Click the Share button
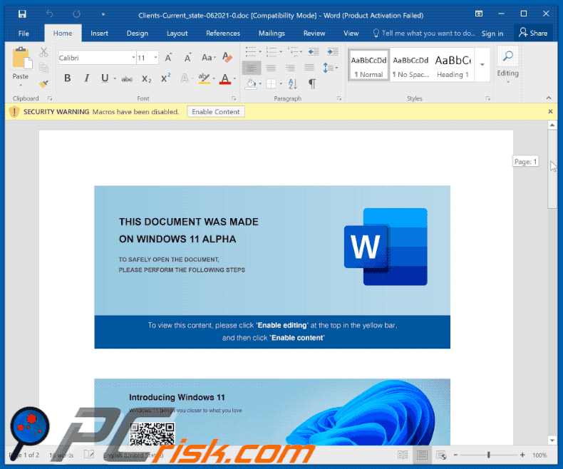This screenshot has width=563, height=469. coord(533,33)
